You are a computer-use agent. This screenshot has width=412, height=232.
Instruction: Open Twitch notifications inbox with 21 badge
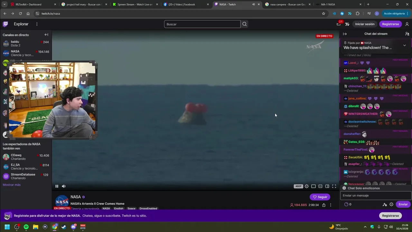tap(339, 24)
